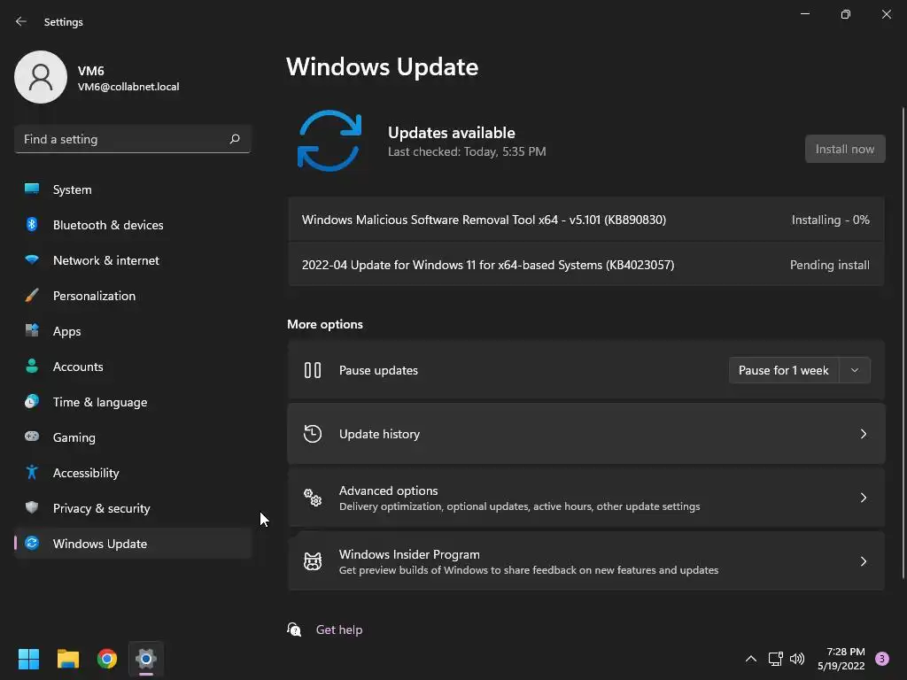Click the Network & internet wifi icon
Screen dimensions: 907x680
32,259
